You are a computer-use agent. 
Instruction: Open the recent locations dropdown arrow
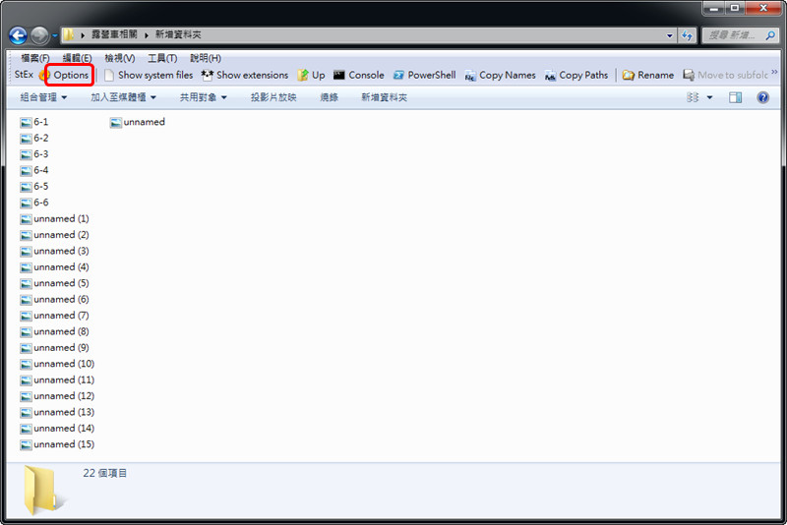(55, 35)
